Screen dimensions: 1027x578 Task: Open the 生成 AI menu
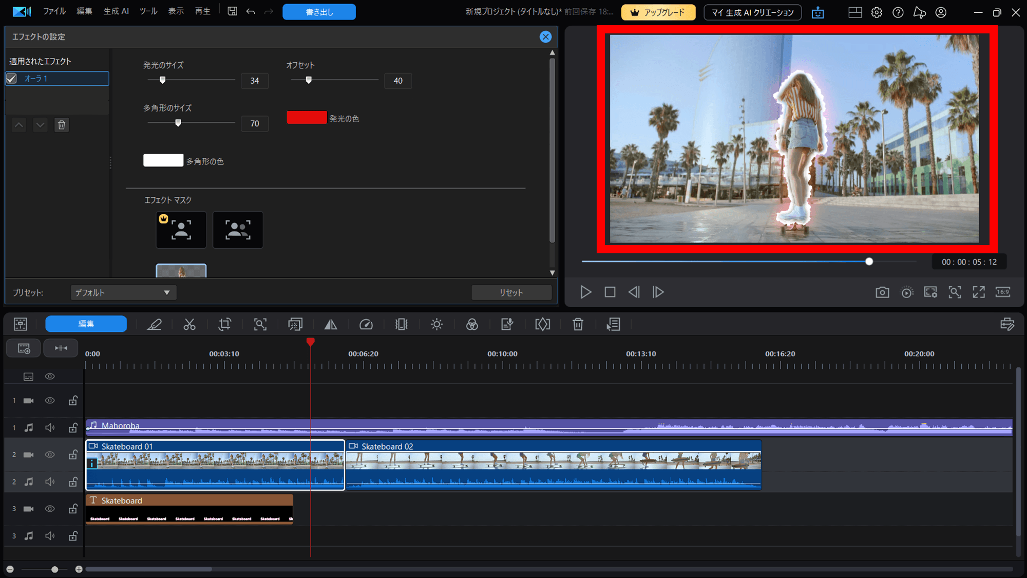116,11
